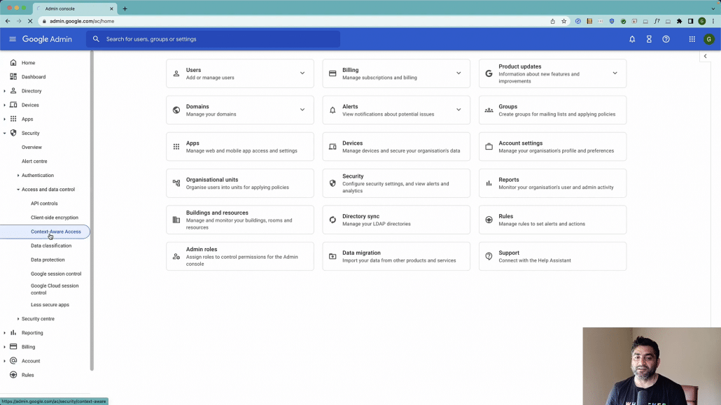Focus the search users, groups or settings field
This screenshot has height=405, width=721.
click(x=213, y=39)
